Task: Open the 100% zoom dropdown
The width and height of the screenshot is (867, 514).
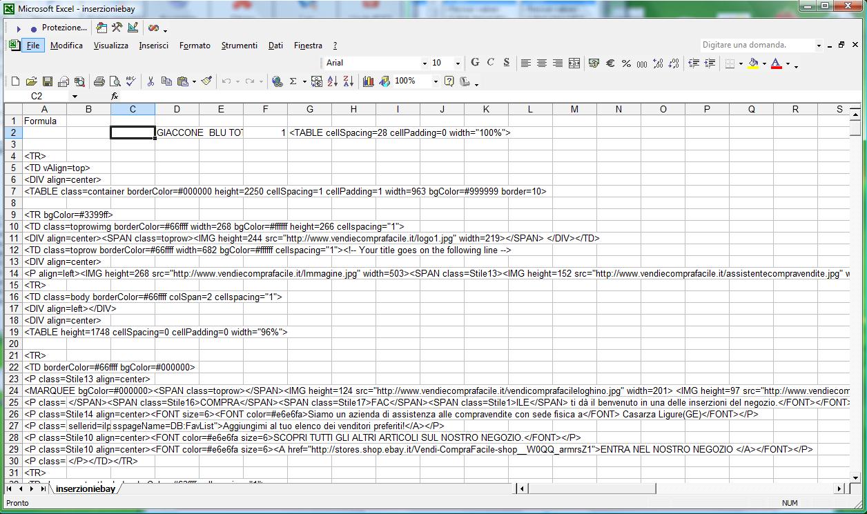Action: tap(436, 81)
